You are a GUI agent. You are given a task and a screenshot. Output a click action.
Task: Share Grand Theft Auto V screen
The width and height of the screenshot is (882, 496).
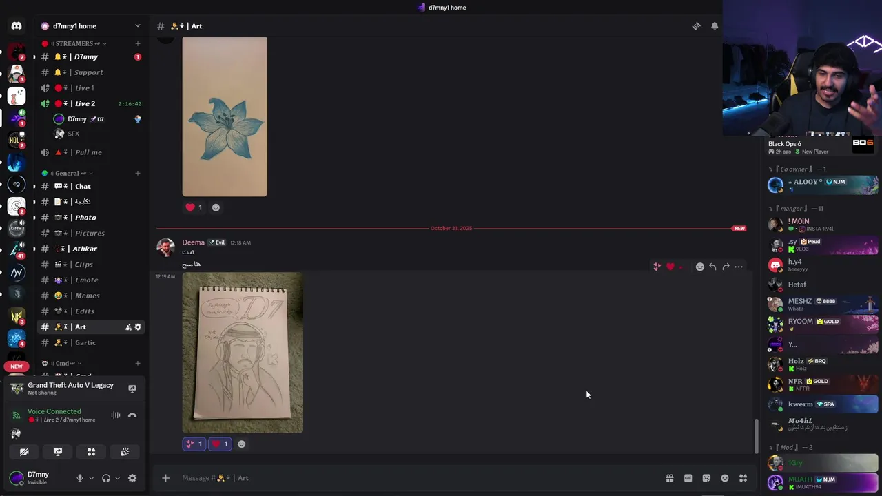point(132,389)
